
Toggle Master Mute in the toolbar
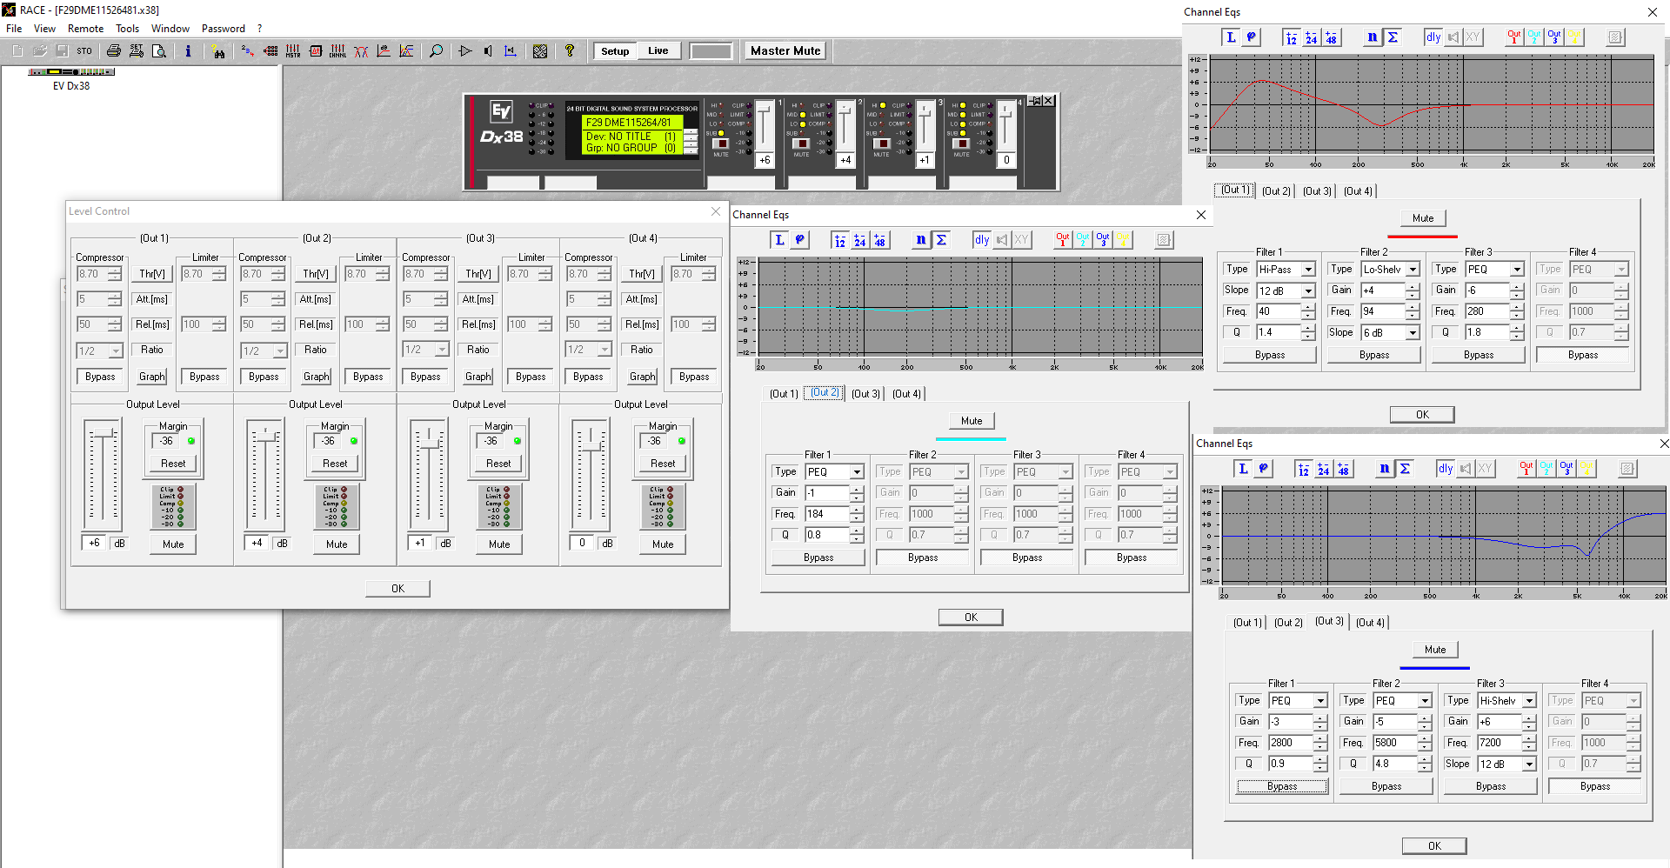(x=785, y=51)
